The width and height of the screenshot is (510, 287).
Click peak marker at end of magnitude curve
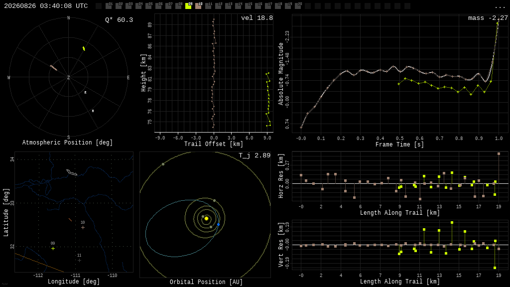click(x=498, y=23)
